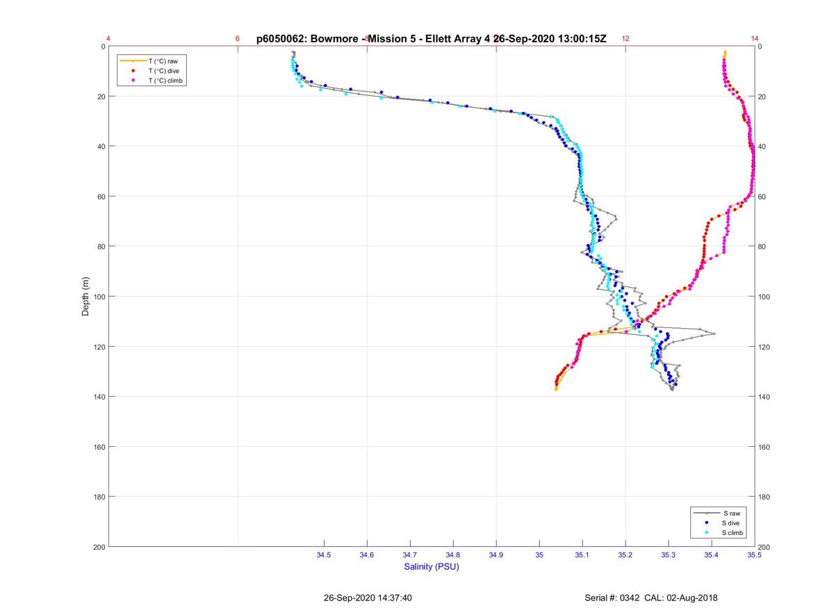Click the 40 tick on the left depth axis
The width and height of the screenshot is (834, 615).
click(x=101, y=147)
